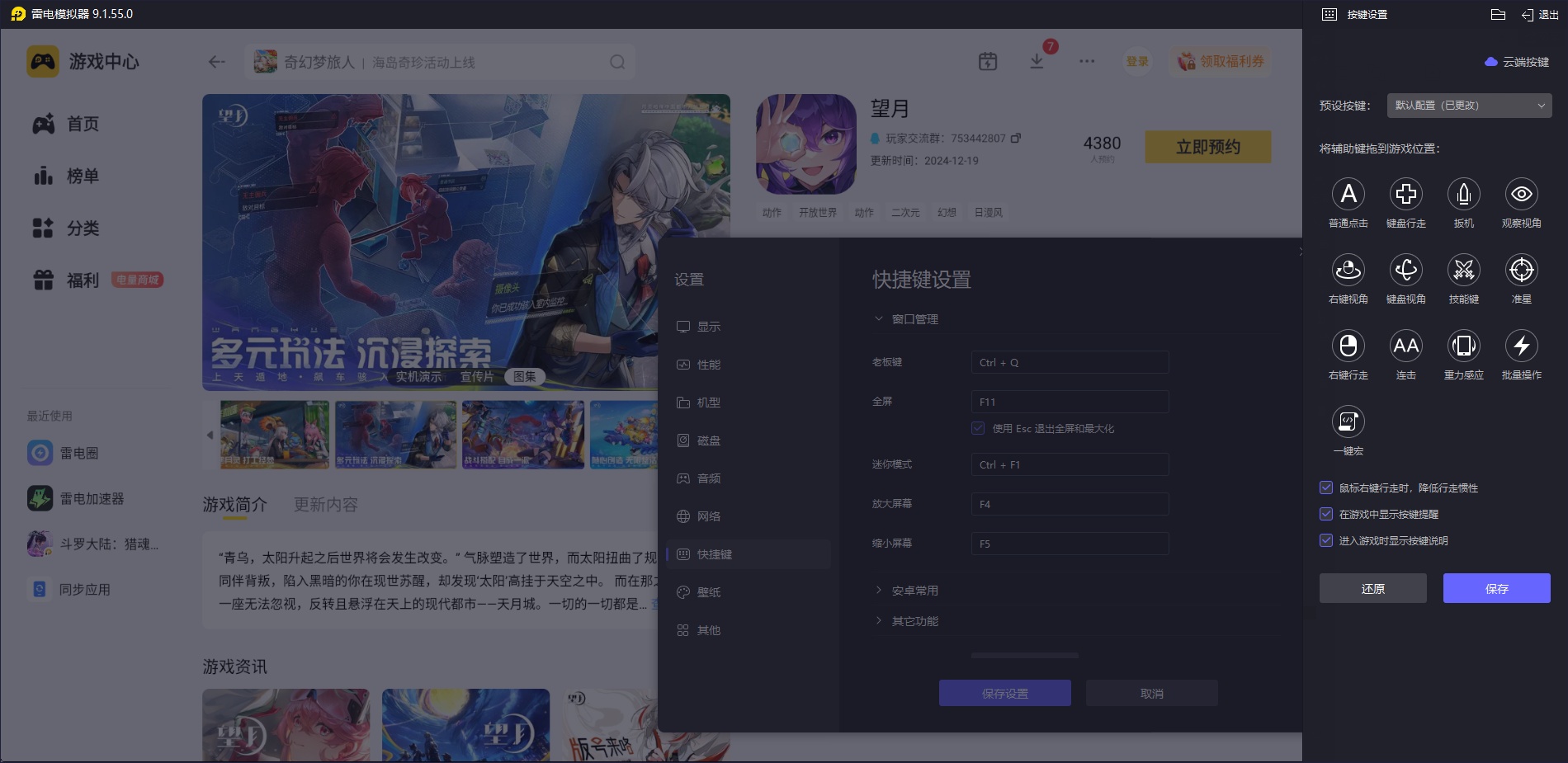Open 榜单 rankings page
This screenshot has width=1568, height=763.
point(66,176)
